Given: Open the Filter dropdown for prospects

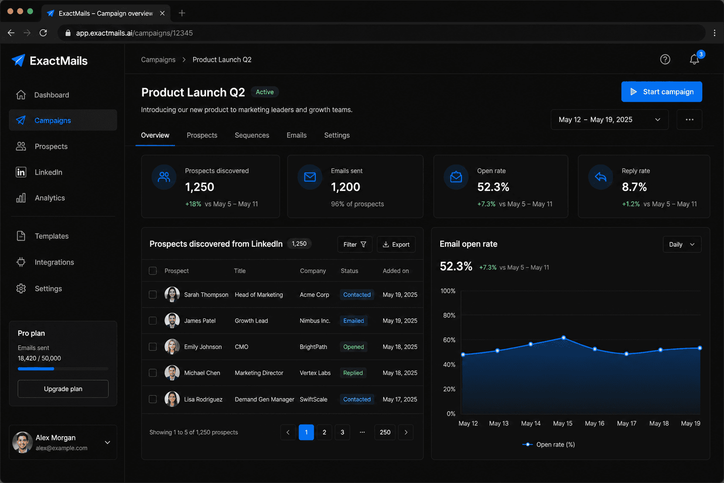Looking at the screenshot, I should [x=355, y=244].
